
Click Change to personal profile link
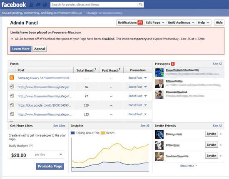(x=104, y=13)
